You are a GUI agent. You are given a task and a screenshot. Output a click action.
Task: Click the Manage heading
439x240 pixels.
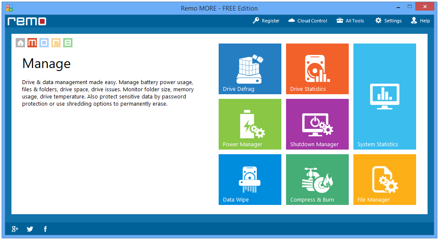pos(47,64)
